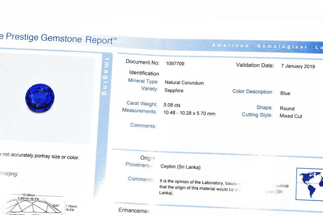The width and height of the screenshot is (323, 215).
Task: Click the "Cutting Style:" label
Action: (x=257, y=115)
